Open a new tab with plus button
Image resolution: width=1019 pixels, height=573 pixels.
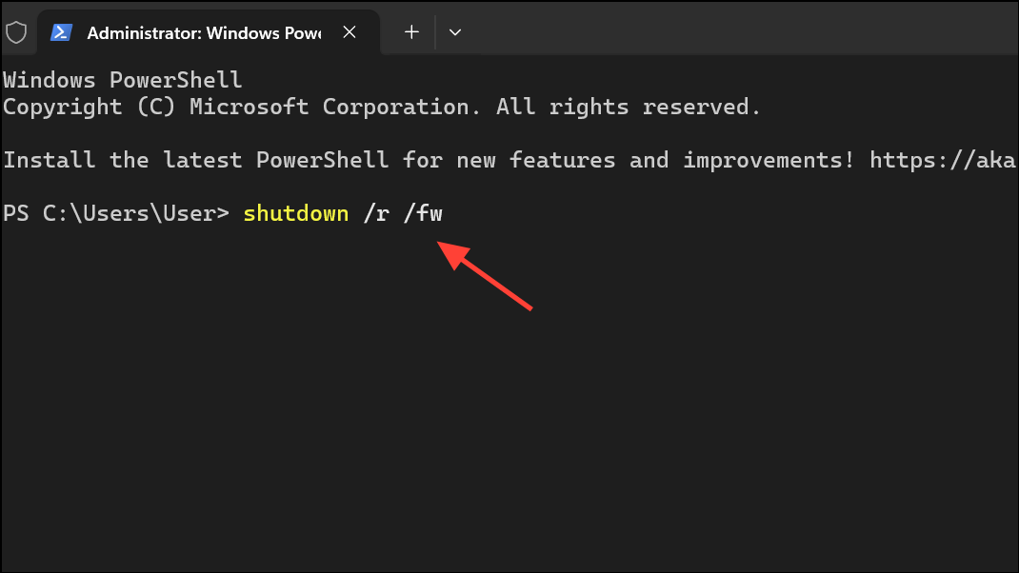(x=411, y=31)
